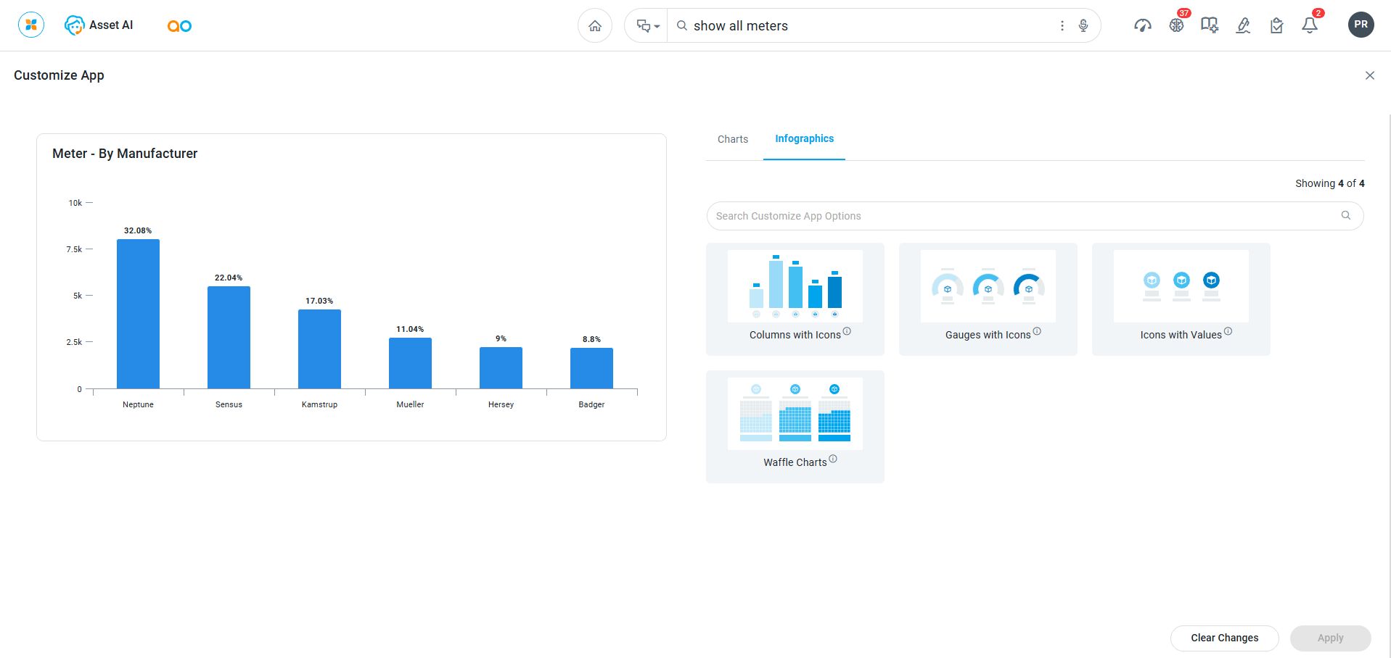The width and height of the screenshot is (1391, 658).
Task: Expand the chat mode dropdown beside search
Action: (x=647, y=26)
